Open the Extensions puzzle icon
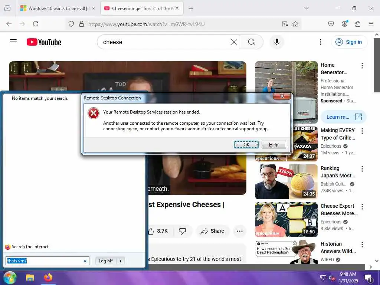380x285 pixels. pyautogui.click(x=358, y=24)
